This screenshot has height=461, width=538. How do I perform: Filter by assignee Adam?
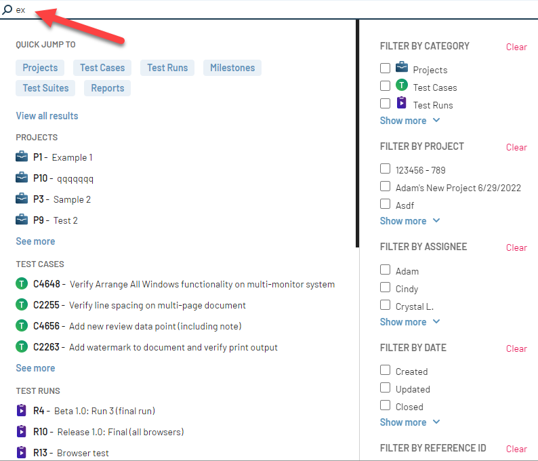pyautogui.click(x=385, y=269)
